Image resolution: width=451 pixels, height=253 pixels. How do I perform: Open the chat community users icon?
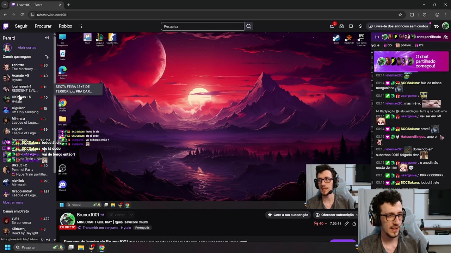[x=446, y=37]
